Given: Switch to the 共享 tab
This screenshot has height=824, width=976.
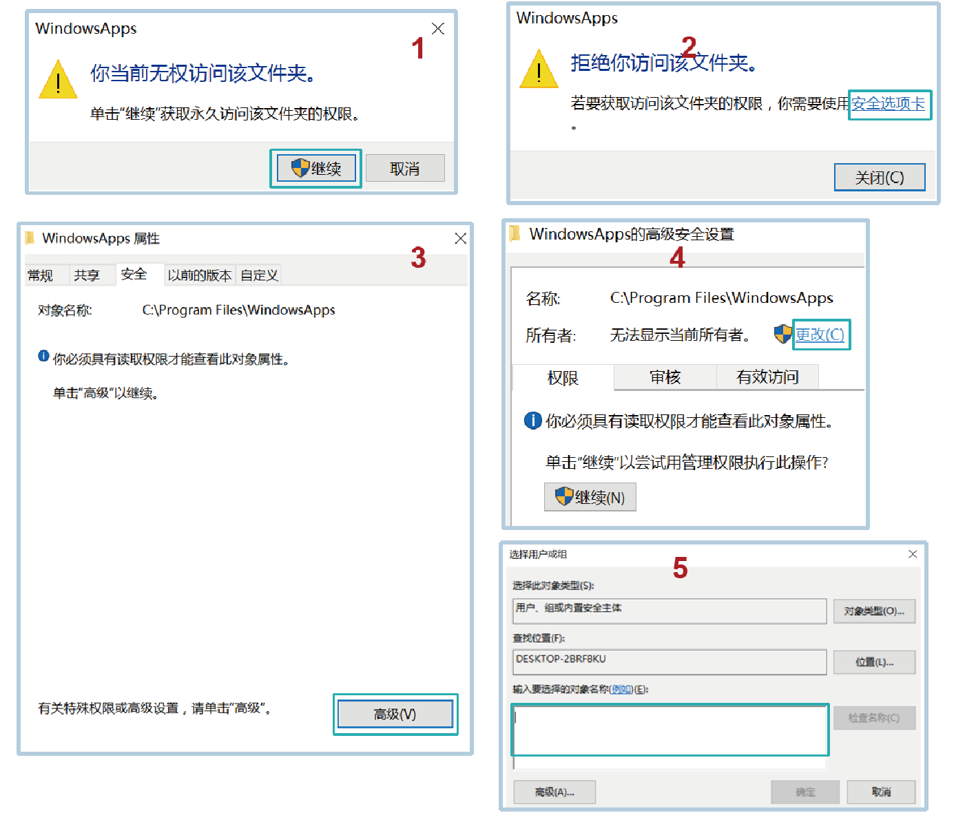Looking at the screenshot, I should (87, 275).
